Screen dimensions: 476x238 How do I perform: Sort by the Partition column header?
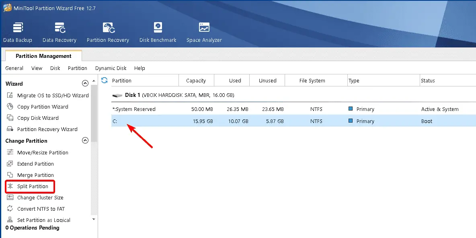click(144, 80)
